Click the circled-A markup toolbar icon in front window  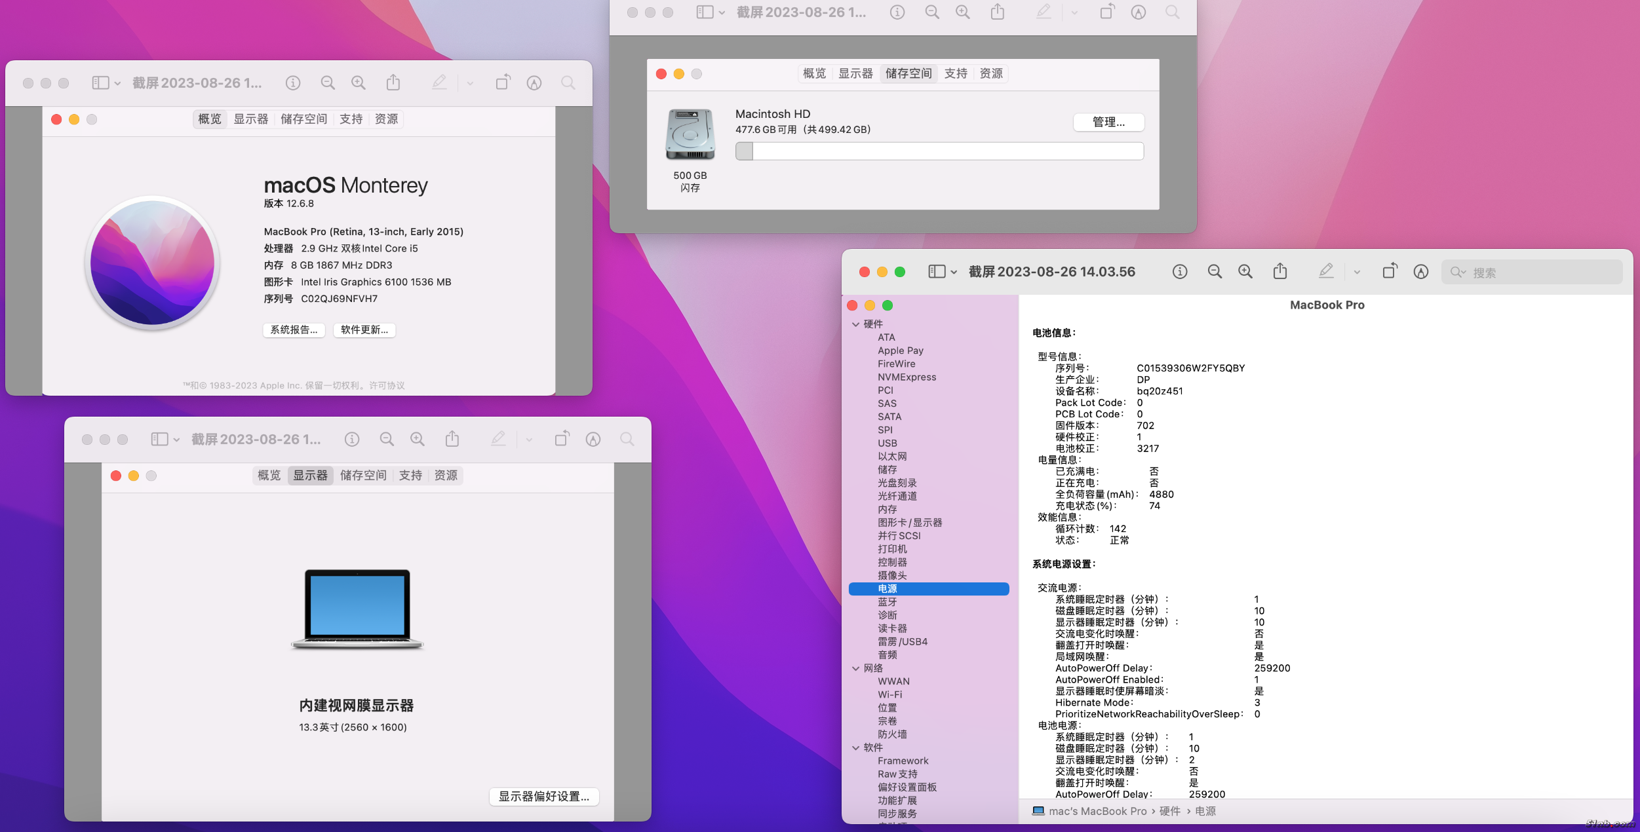pos(1421,272)
